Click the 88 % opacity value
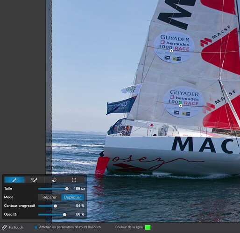The height and width of the screenshot is (233, 240). (x=80, y=214)
